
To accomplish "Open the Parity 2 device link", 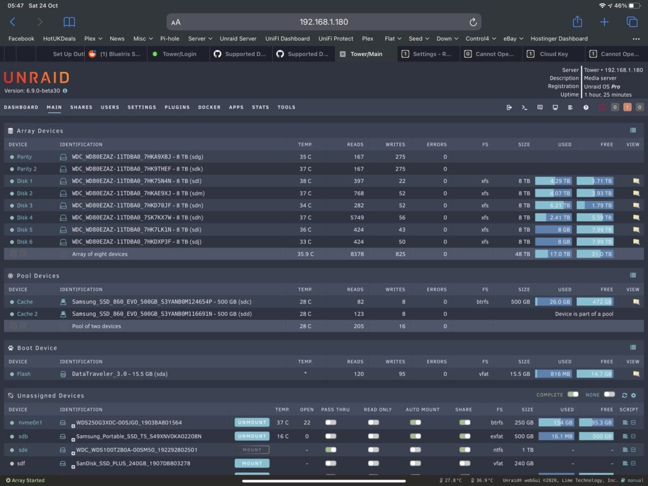I will click(26, 169).
